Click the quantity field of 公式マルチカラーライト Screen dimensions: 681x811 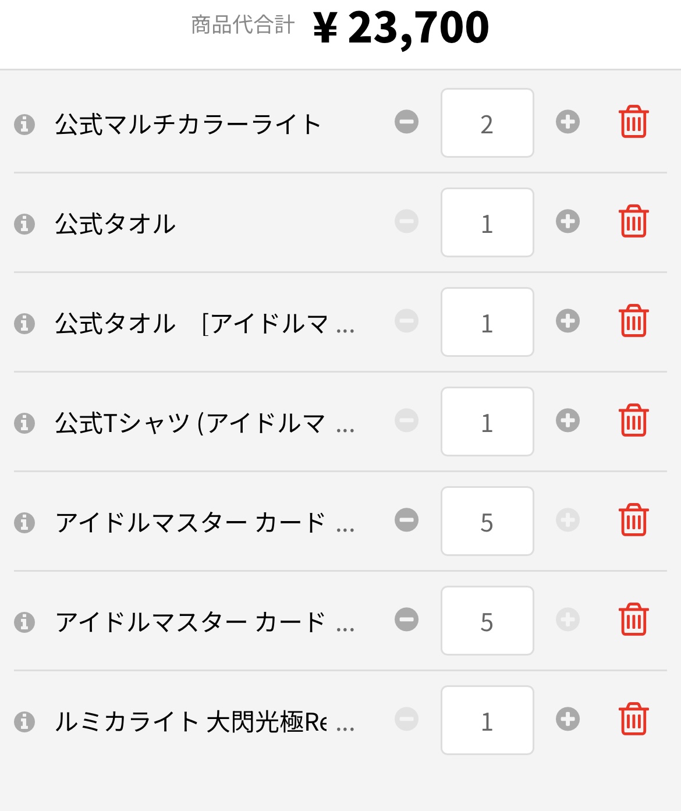click(487, 123)
